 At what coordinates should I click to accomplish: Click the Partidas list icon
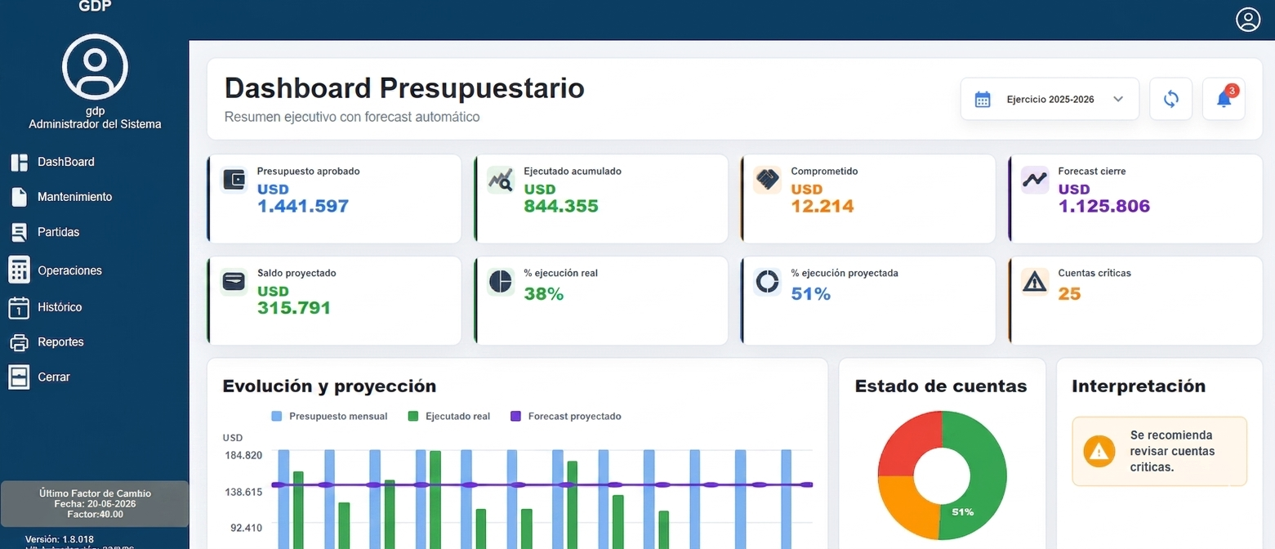(x=19, y=232)
